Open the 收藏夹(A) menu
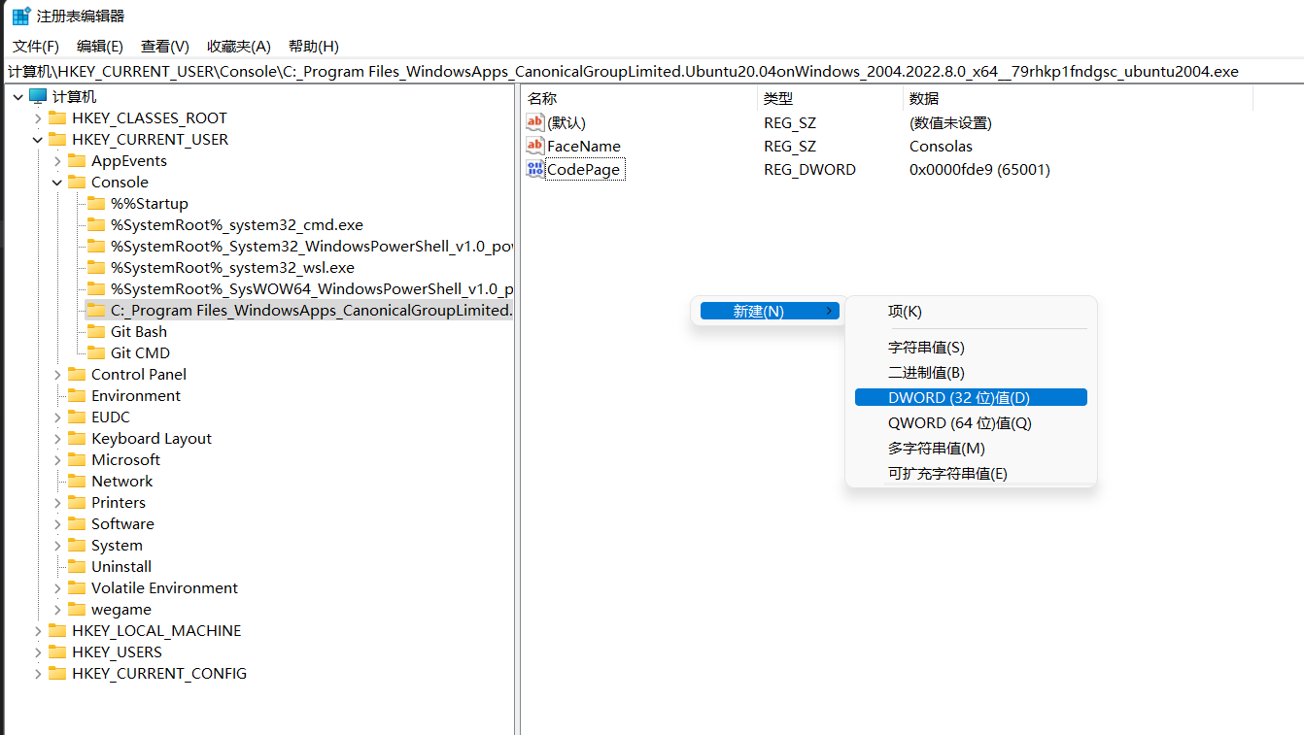 tap(239, 46)
